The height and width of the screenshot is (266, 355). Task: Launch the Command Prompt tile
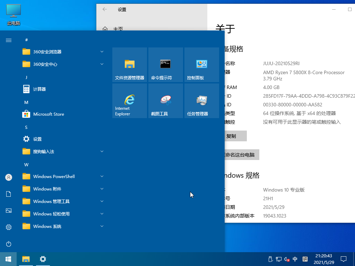coord(165,65)
